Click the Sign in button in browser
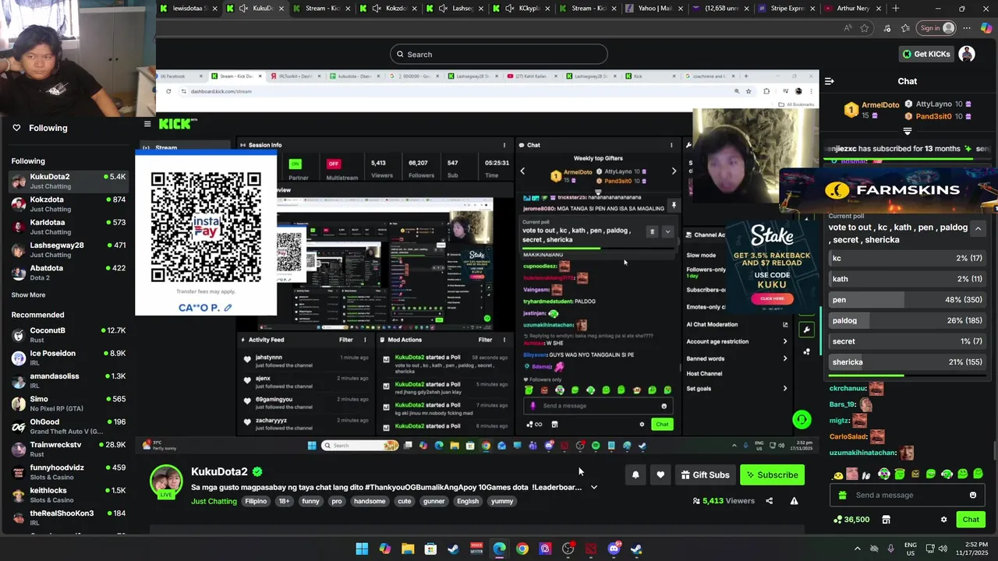 (x=936, y=28)
